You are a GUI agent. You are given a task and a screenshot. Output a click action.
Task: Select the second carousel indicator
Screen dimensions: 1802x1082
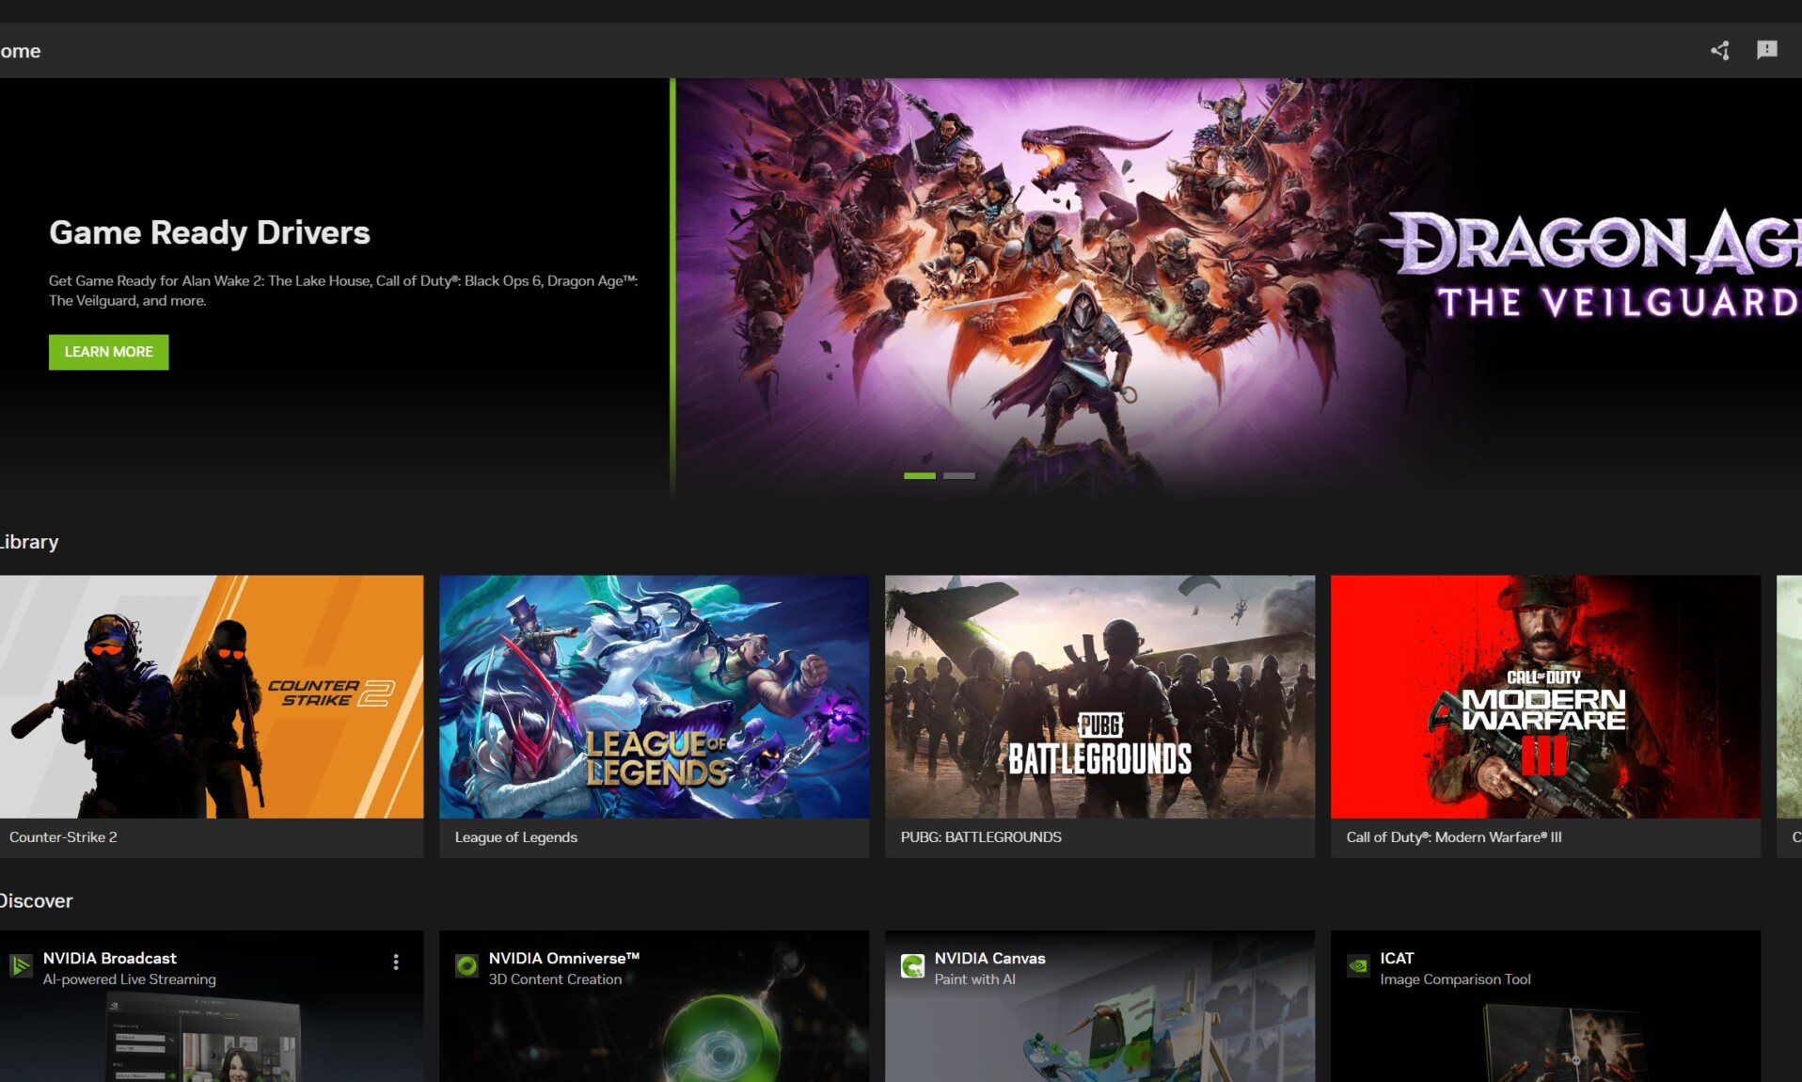[x=958, y=476]
